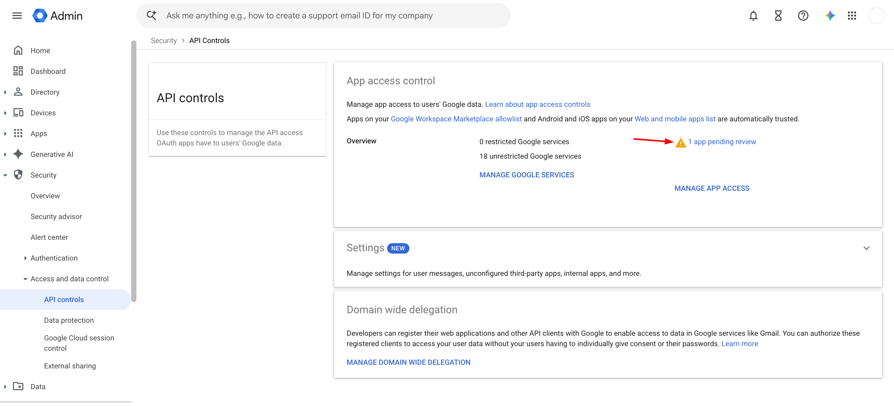Open the notifications bell
This screenshot has height=406, width=894.
[x=753, y=16]
